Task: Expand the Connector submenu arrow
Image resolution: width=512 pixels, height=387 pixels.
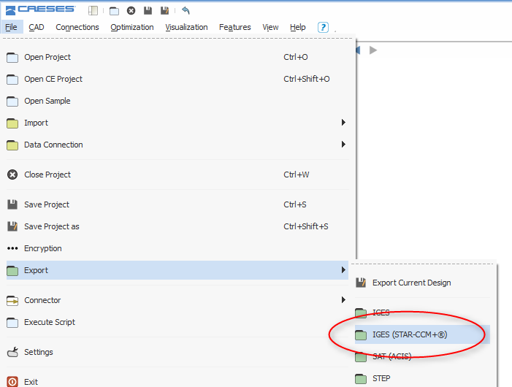Action: pos(343,299)
